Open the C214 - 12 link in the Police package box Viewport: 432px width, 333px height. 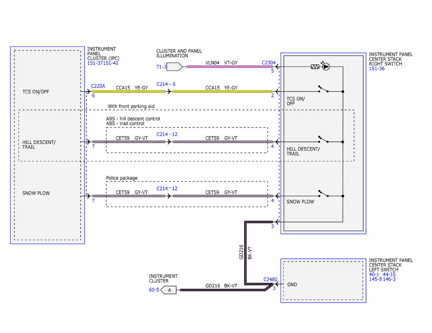[167, 188]
